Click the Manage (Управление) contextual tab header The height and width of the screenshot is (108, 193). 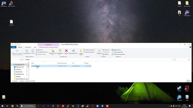pos(48,45)
